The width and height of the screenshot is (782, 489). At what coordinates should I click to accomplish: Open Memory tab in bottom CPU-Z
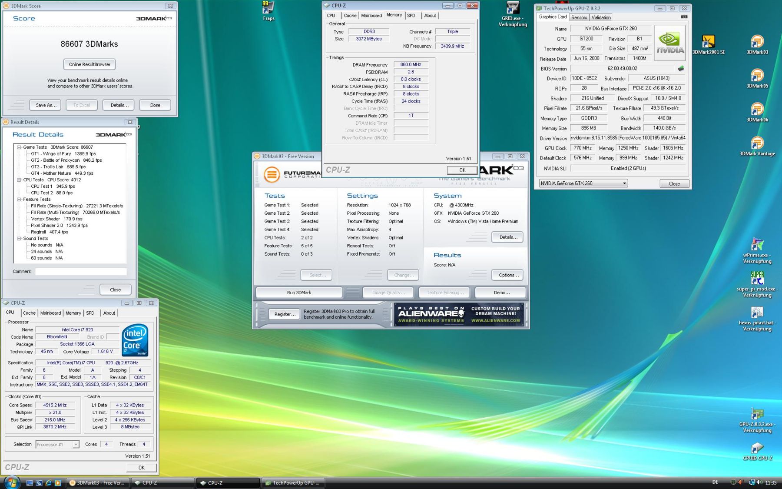coord(73,313)
